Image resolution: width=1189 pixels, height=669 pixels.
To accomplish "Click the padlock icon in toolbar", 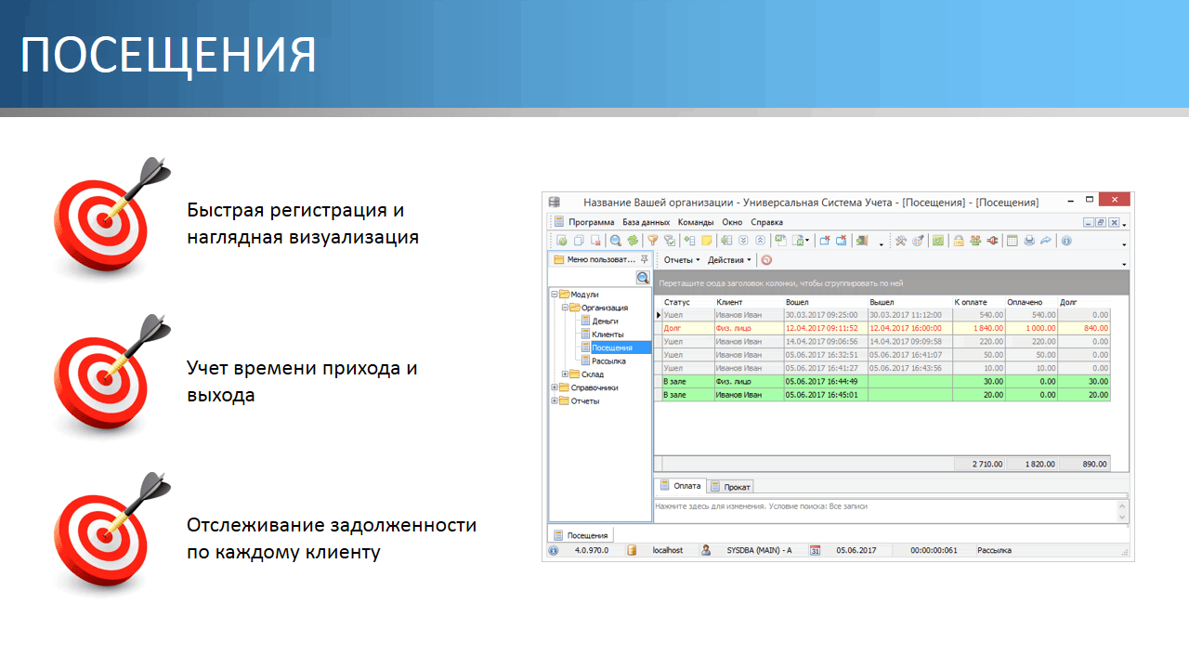I will click(959, 241).
